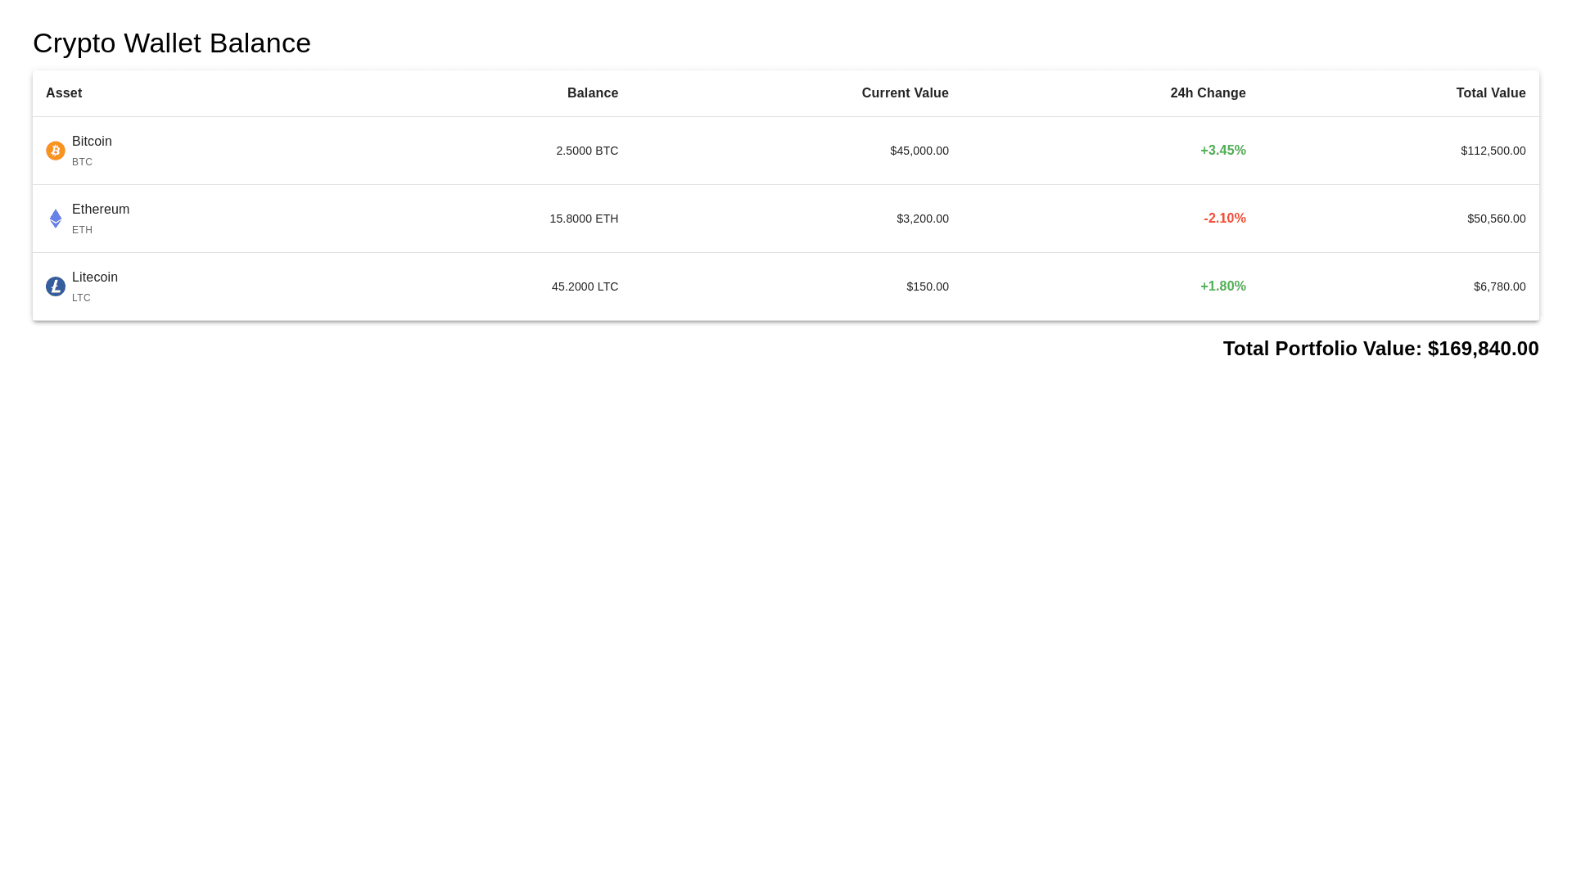This screenshot has width=1572, height=884.
Task: Click the blue Litecoin logo icon
Action: 56,286
